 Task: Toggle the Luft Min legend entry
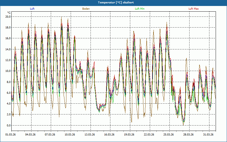[x=140, y=9]
